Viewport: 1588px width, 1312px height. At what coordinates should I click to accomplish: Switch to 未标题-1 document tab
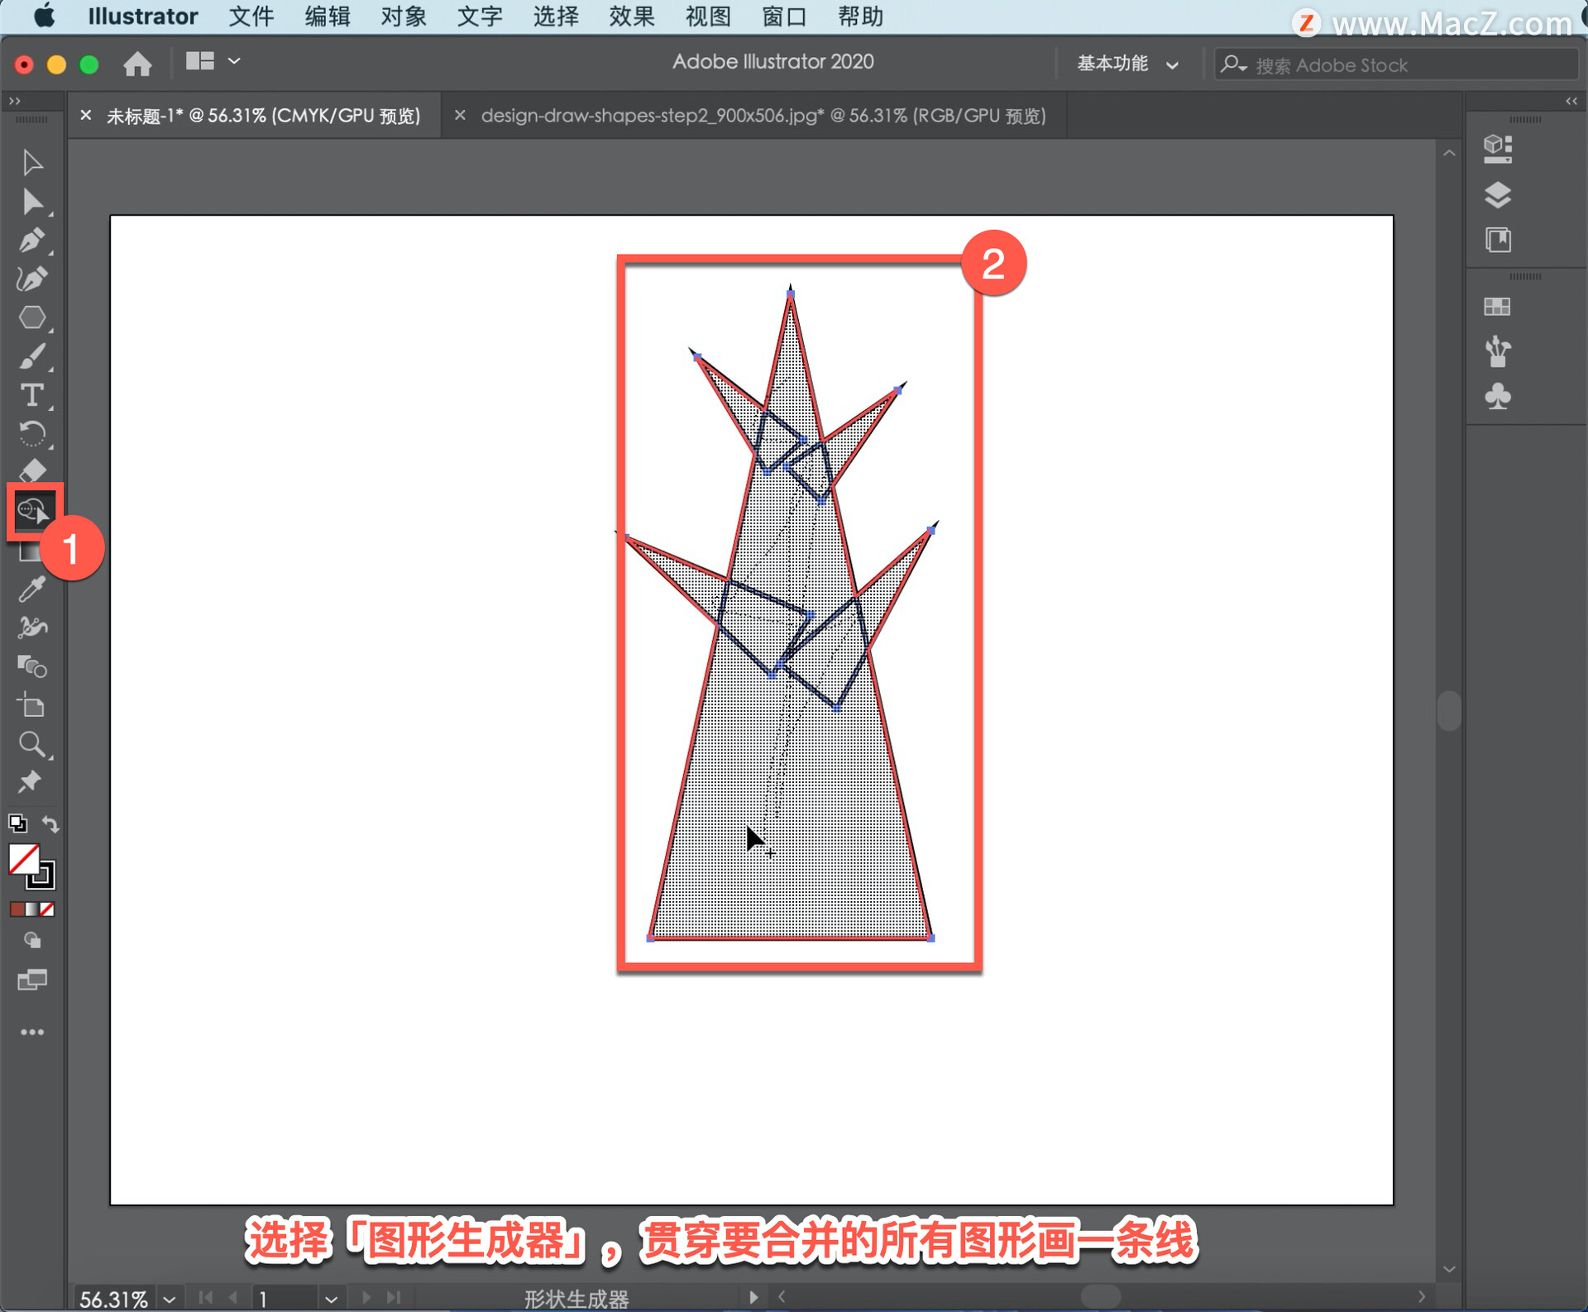[x=263, y=116]
